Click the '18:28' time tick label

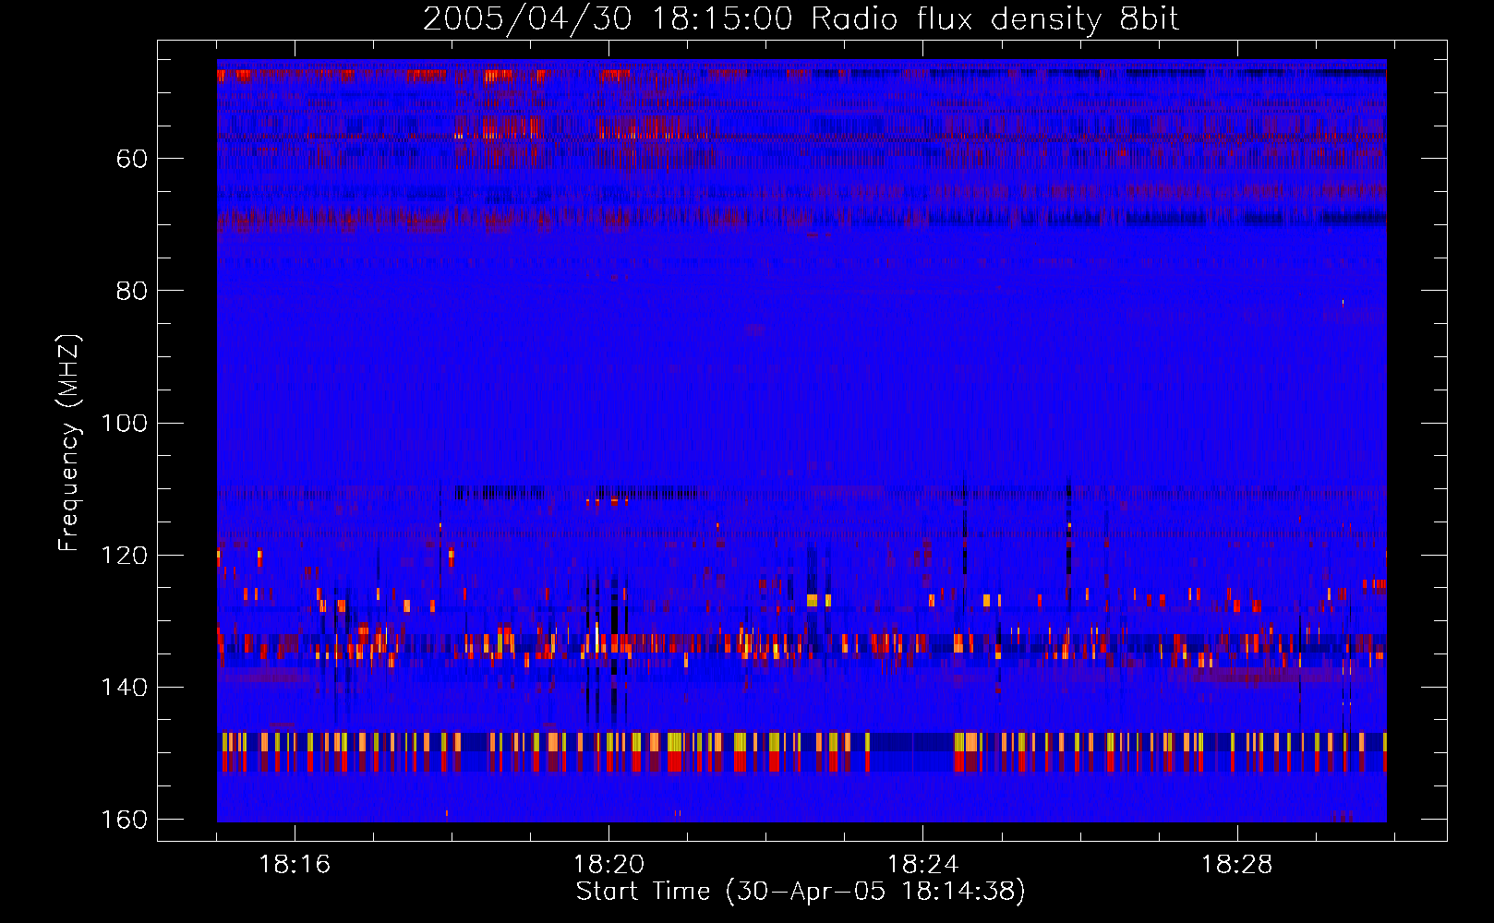[x=1236, y=865]
